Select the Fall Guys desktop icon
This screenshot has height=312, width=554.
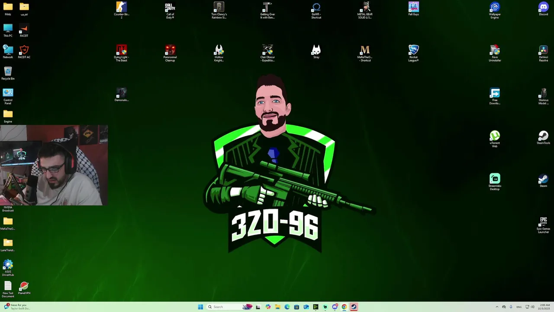point(414,9)
